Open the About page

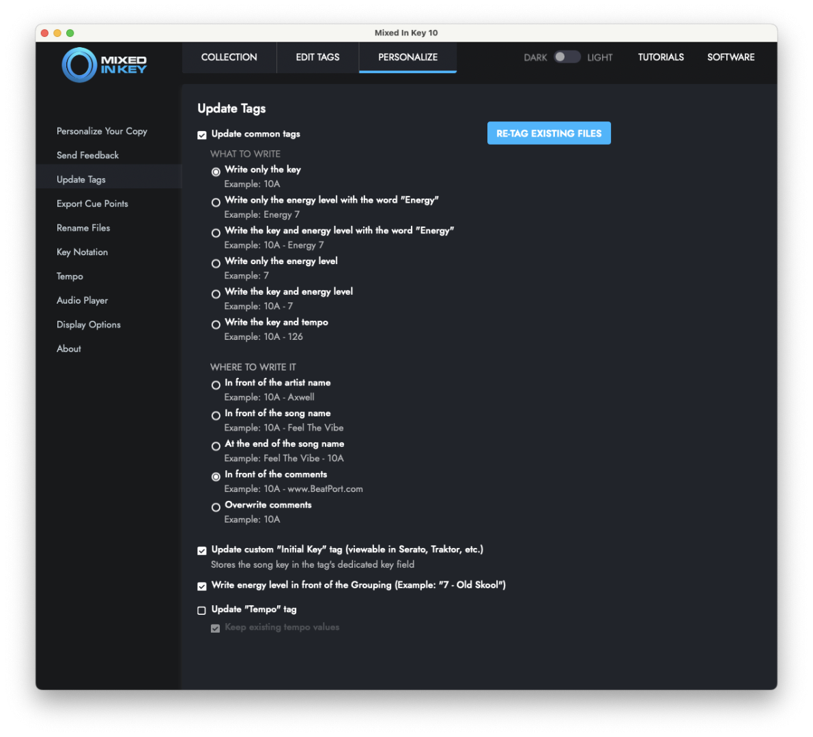(x=68, y=349)
